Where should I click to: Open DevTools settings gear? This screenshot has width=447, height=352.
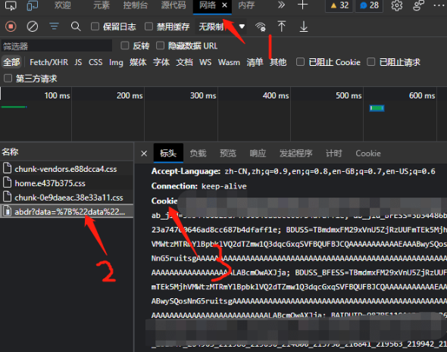(x=396, y=5)
